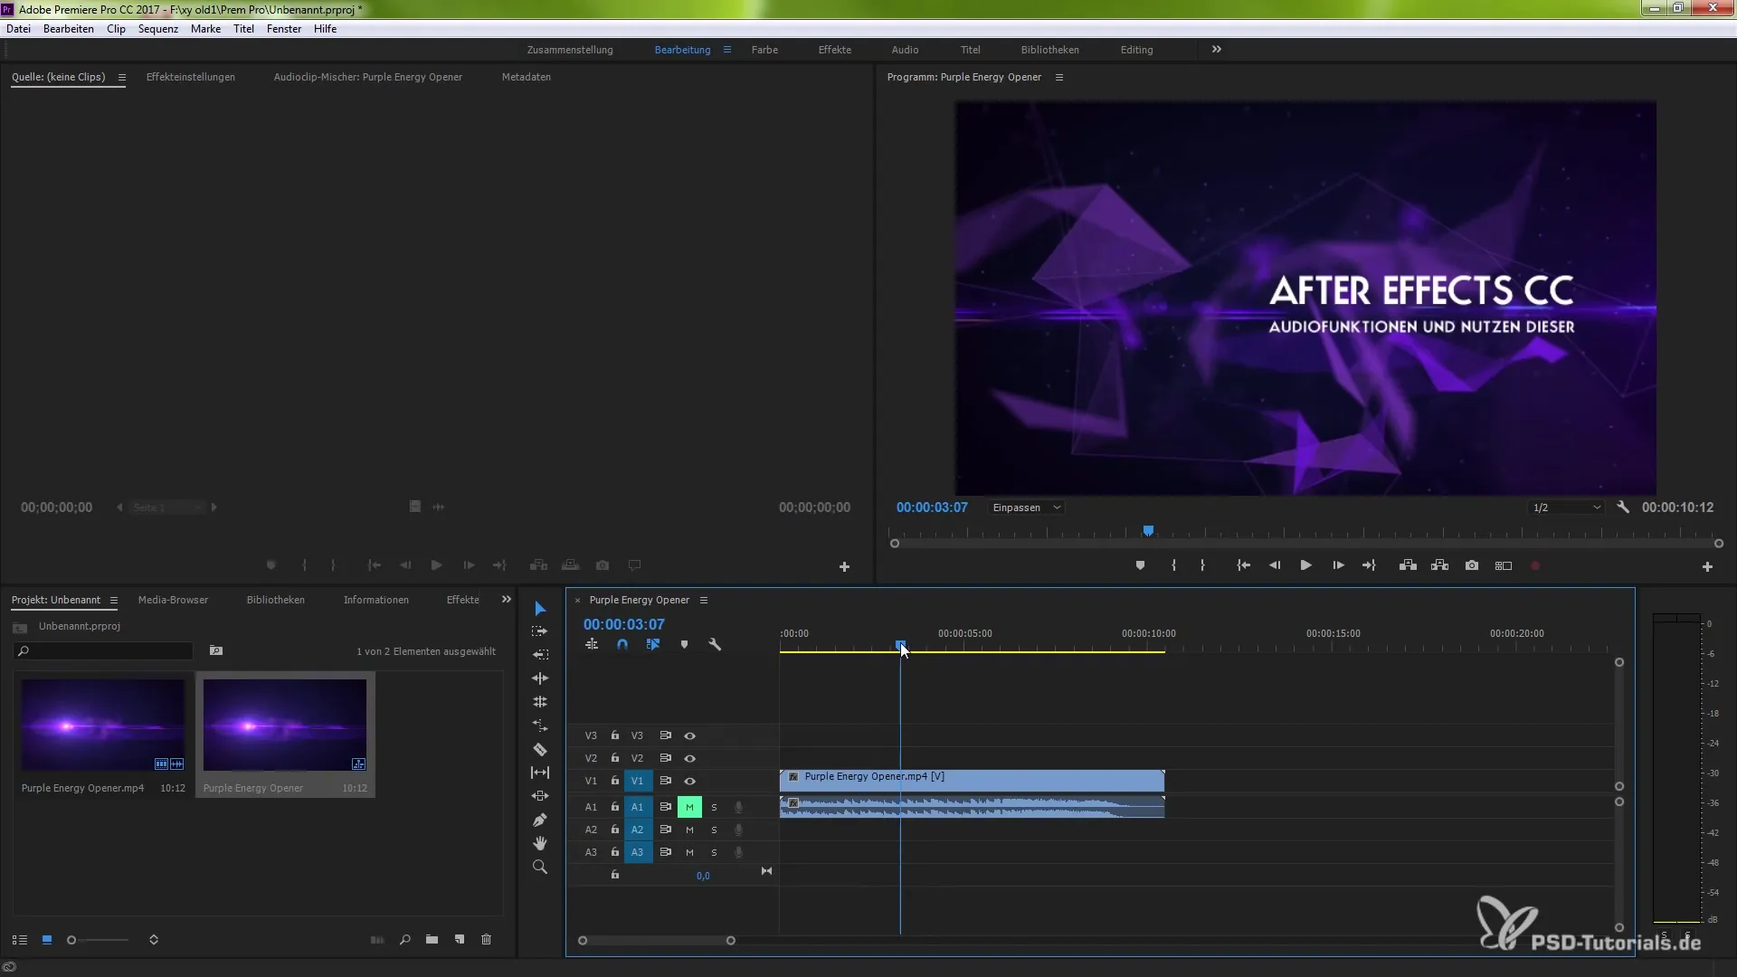Viewport: 1737px width, 977px height.
Task: Open the Fenster menu
Action: (284, 29)
